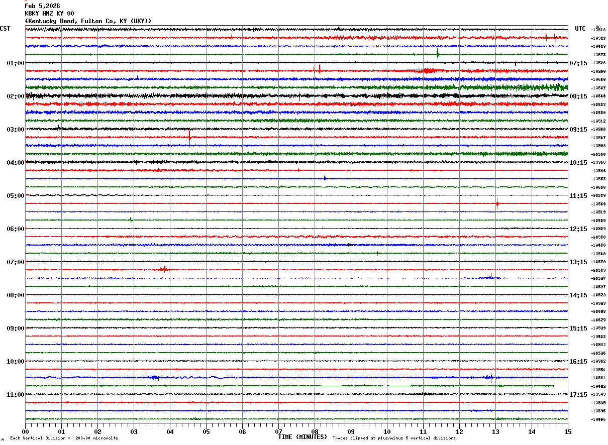Click the '11:15' UTC row label
Viewport: 608px width, 445px height.
578,195
